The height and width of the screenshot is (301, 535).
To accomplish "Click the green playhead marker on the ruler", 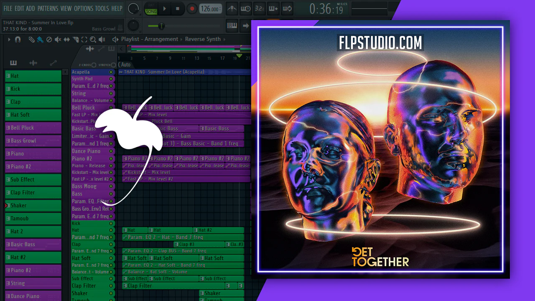I will point(239,56).
